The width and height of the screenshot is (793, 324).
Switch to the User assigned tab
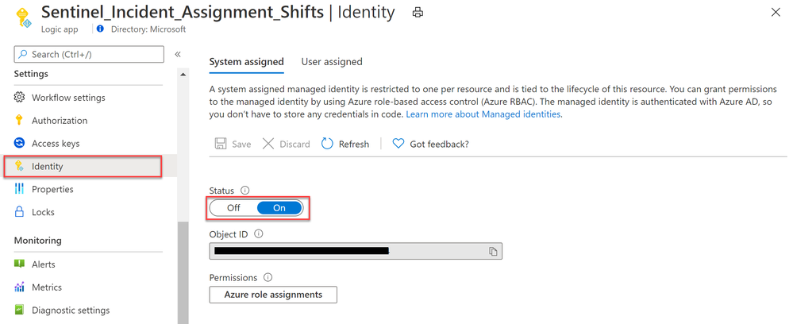click(332, 62)
